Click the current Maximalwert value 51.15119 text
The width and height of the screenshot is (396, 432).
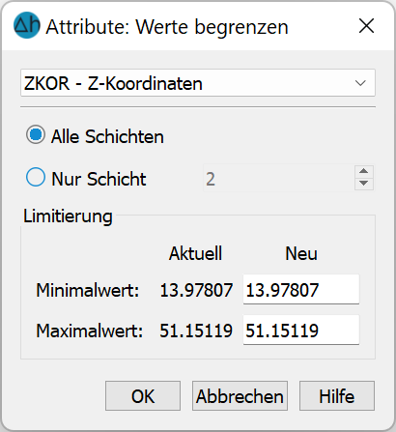[196, 331]
